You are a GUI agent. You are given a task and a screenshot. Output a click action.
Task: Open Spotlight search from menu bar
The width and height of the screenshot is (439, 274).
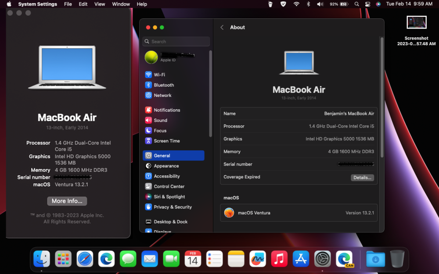[356, 4]
